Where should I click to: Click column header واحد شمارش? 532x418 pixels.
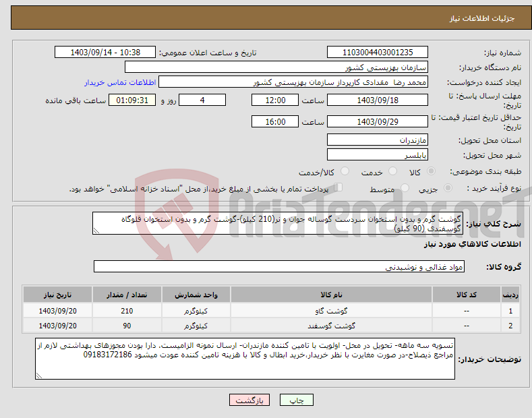coord(196,295)
